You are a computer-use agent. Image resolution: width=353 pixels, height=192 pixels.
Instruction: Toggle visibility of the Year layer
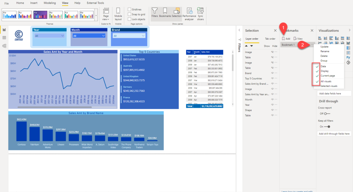tap(272, 105)
